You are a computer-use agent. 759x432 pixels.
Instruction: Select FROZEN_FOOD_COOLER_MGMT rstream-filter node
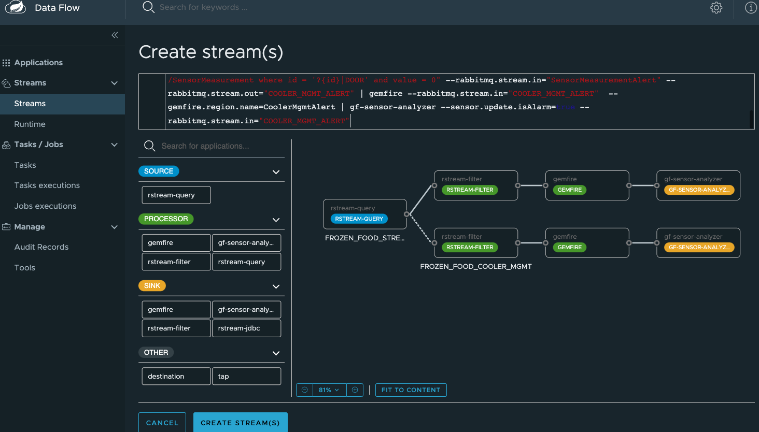[x=476, y=243]
